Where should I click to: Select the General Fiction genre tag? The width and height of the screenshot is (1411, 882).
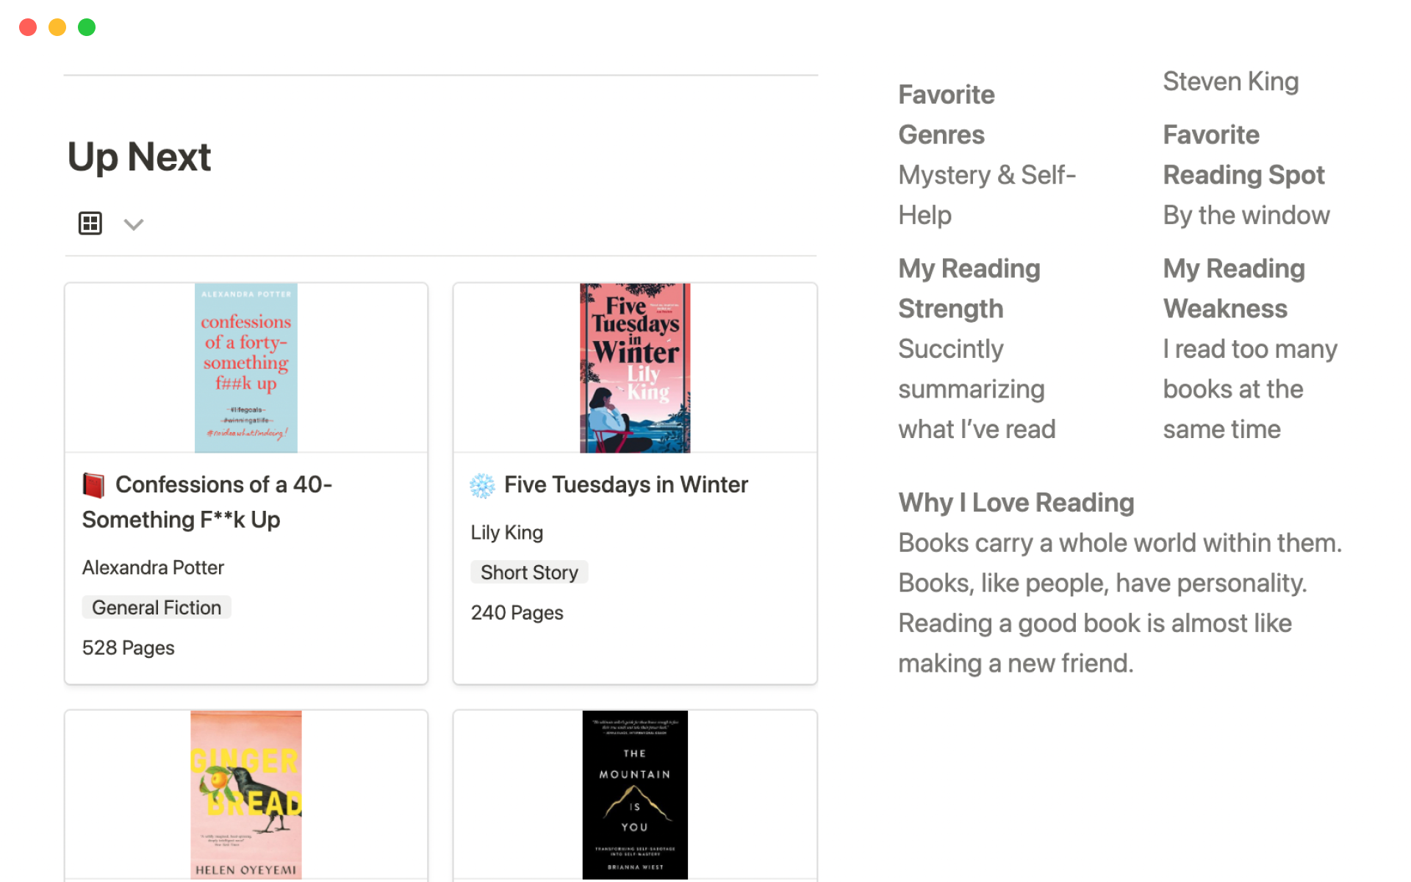[x=157, y=607]
